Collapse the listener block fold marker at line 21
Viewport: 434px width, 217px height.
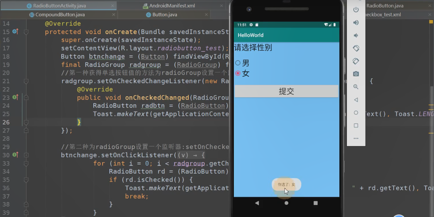pos(26,81)
